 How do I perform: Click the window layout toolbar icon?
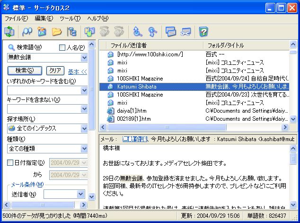coord(170,32)
